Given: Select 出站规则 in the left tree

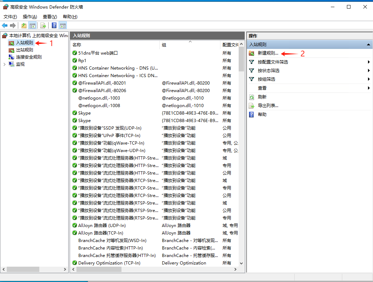Looking at the screenshot, I should tap(24, 50).
